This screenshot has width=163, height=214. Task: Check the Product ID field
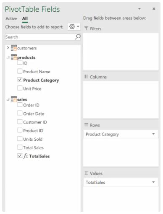pyautogui.click(x=20, y=130)
